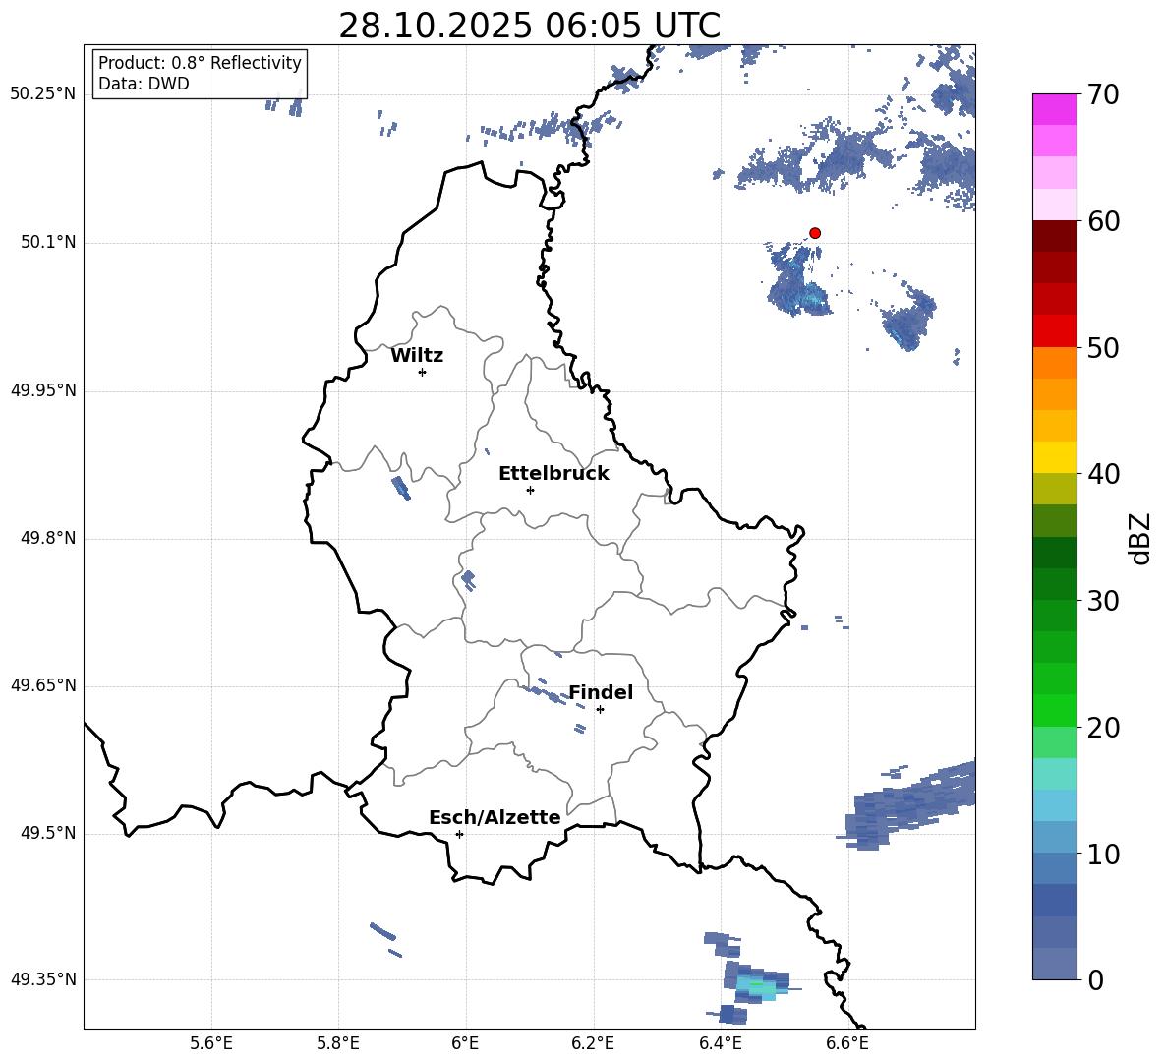Click the red radar site dot

tap(814, 233)
